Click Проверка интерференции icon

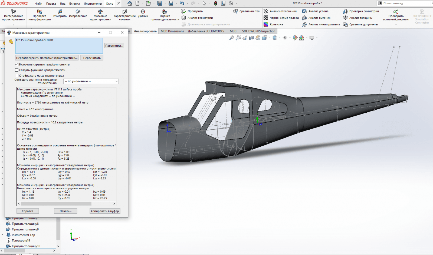tap(40, 12)
